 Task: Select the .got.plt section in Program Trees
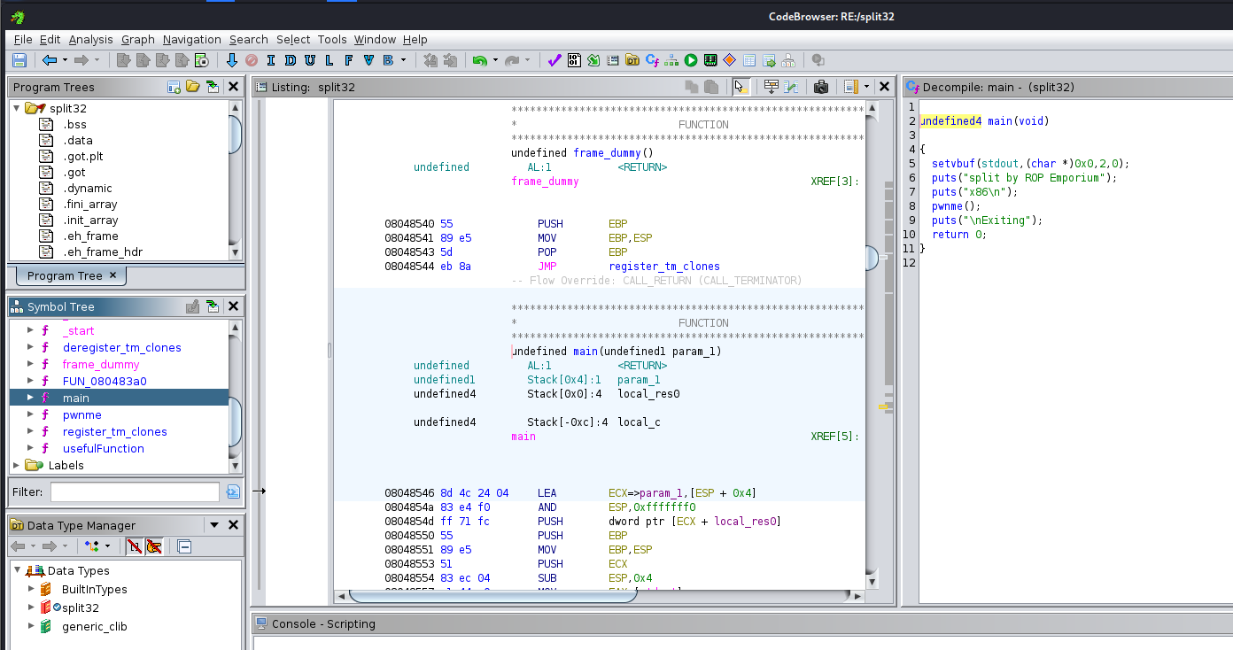point(83,157)
